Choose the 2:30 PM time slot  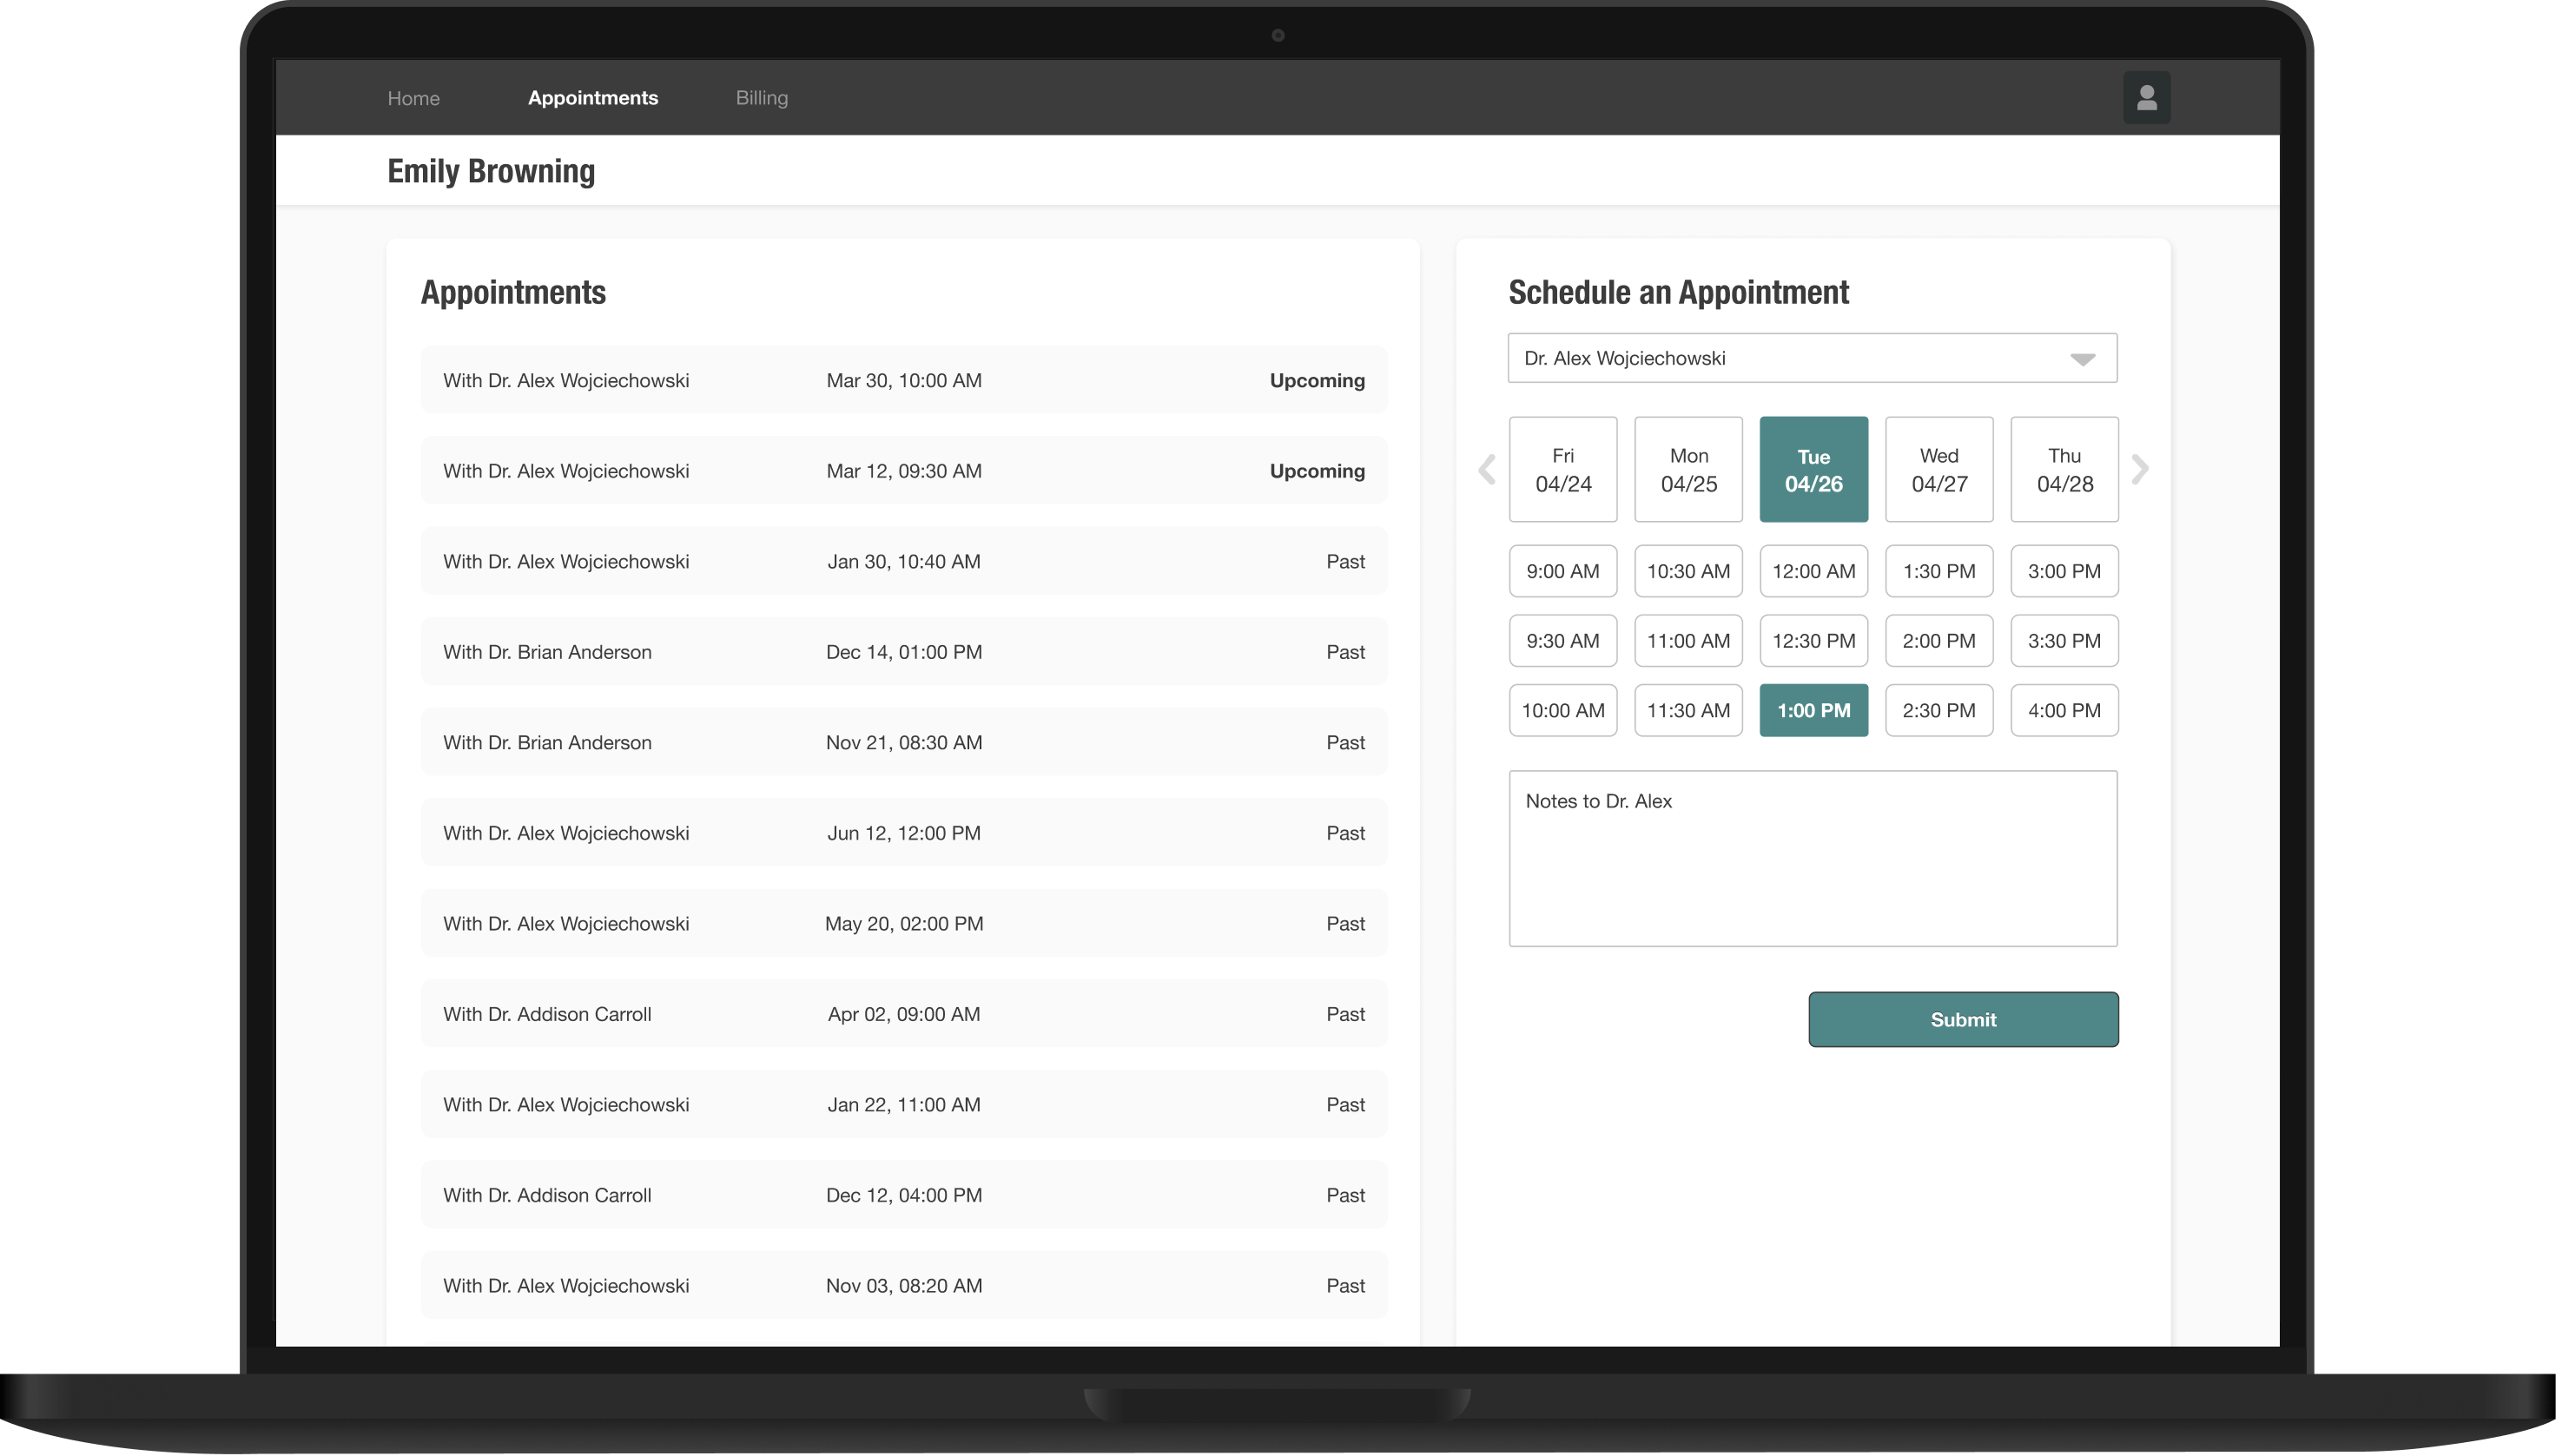pyautogui.click(x=1938, y=710)
